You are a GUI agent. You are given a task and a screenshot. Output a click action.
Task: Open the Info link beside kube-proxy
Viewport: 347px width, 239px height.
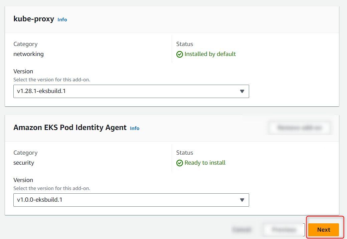coord(62,20)
